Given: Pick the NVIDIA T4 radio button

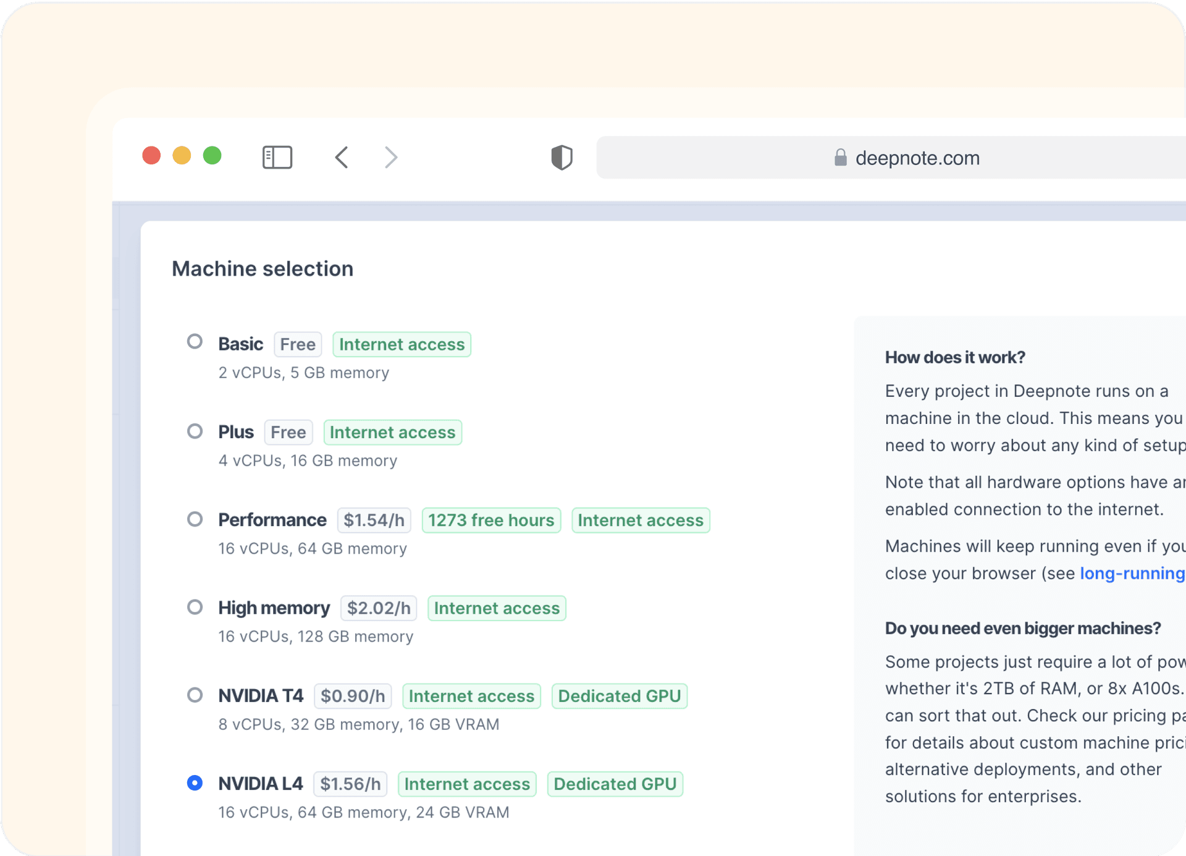Looking at the screenshot, I should 195,695.
